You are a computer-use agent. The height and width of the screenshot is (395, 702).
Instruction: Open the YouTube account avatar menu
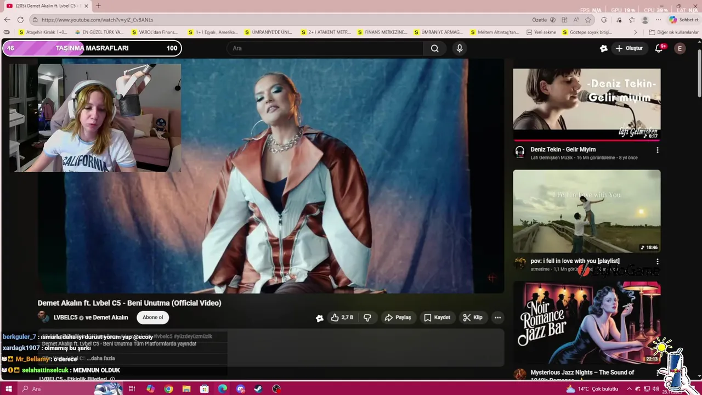(680, 48)
